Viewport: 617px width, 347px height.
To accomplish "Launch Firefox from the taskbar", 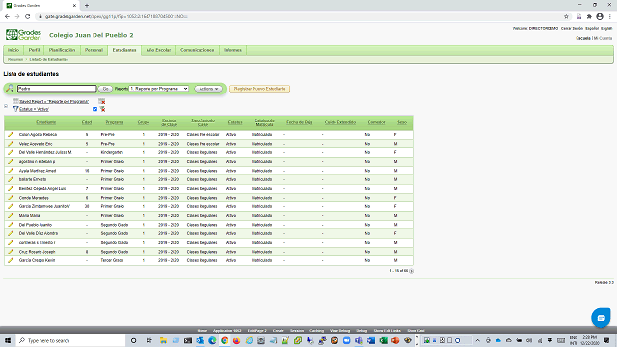I will click(x=236, y=340).
